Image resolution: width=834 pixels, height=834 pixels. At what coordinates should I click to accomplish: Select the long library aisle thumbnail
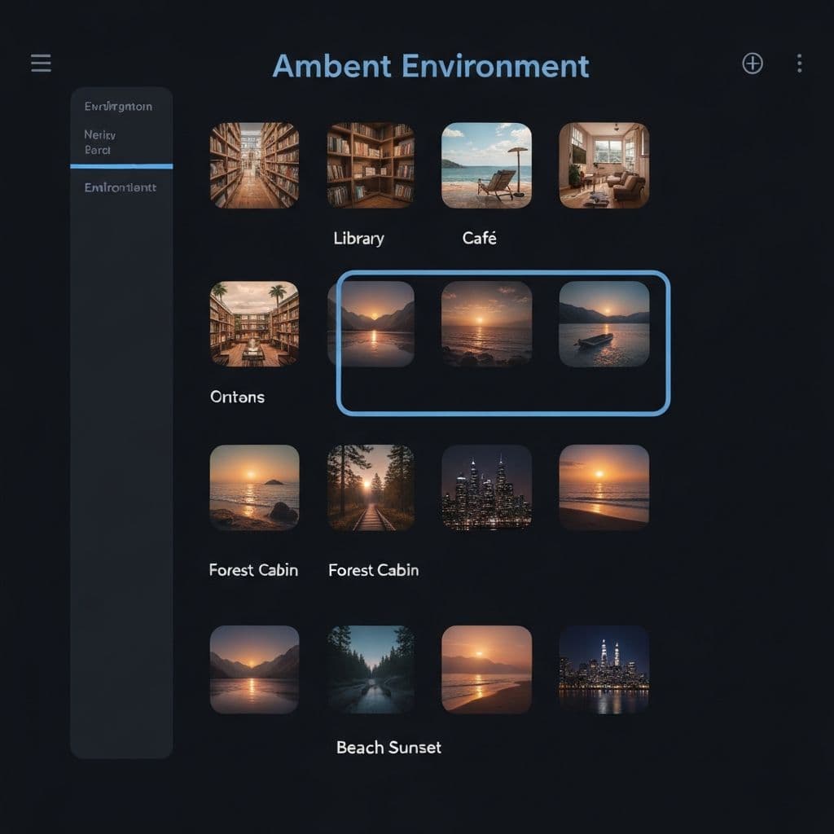pos(254,165)
